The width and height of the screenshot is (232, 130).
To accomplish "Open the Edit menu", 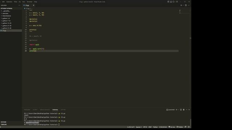I will point(3,2).
